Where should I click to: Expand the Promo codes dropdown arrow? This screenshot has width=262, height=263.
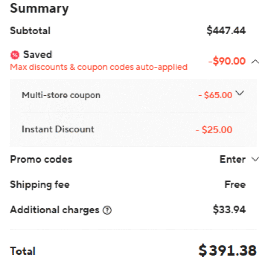click(x=255, y=159)
